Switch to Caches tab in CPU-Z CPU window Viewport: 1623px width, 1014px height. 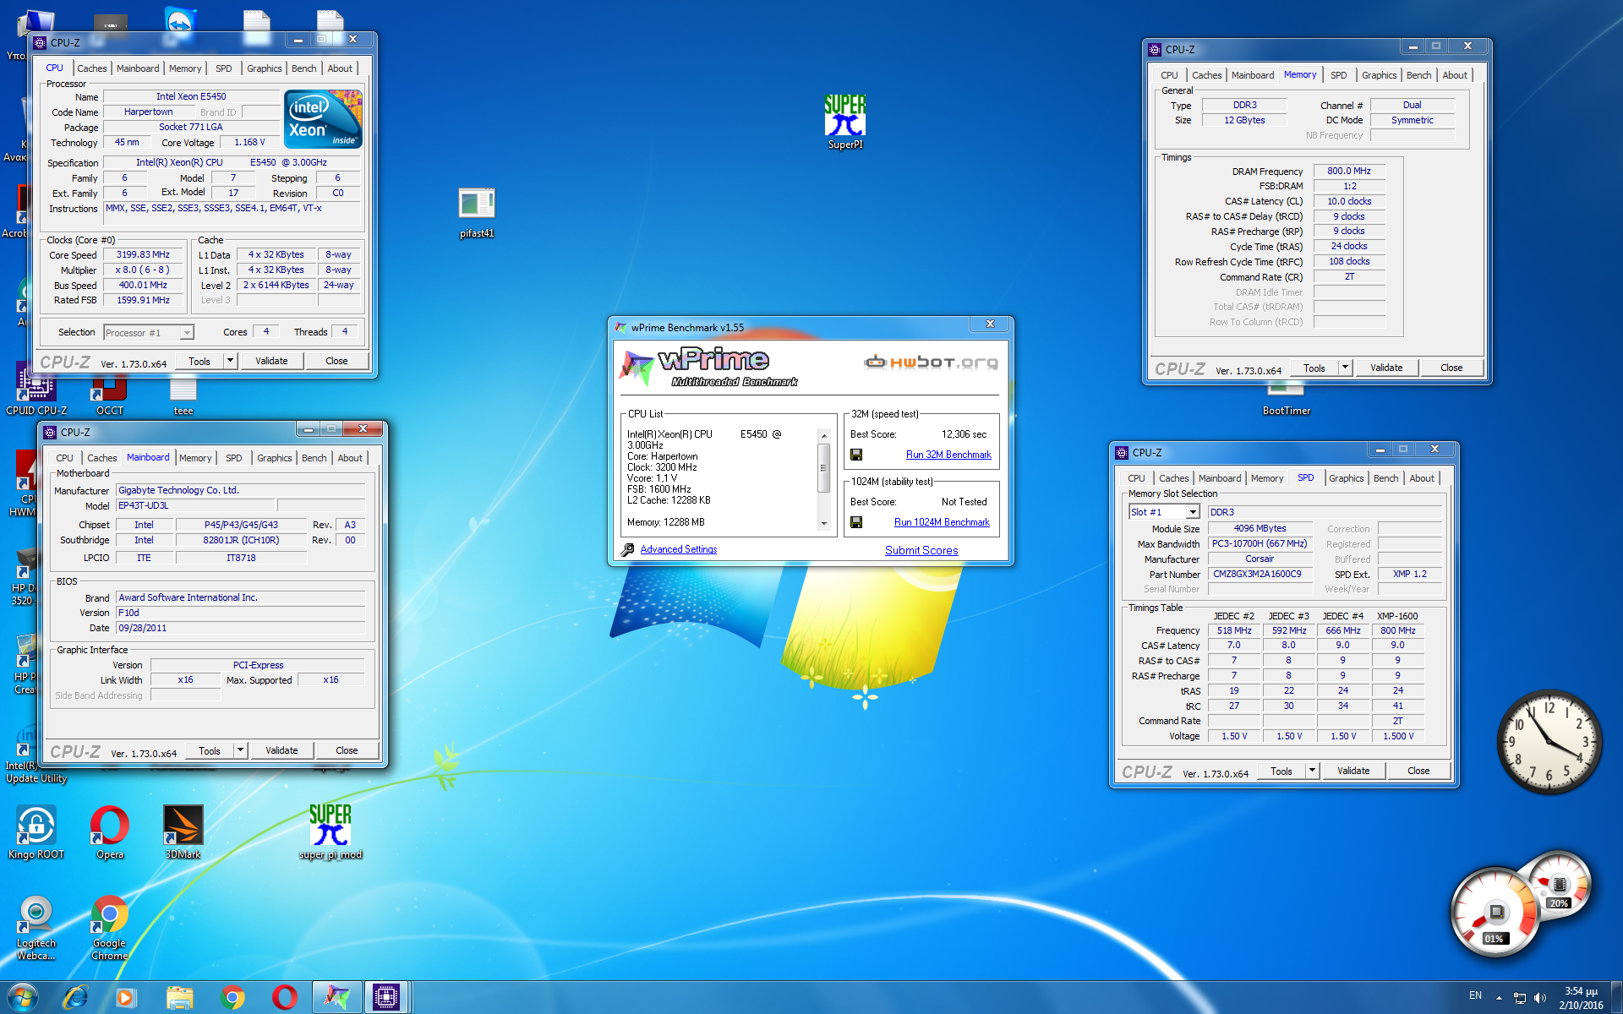click(91, 68)
